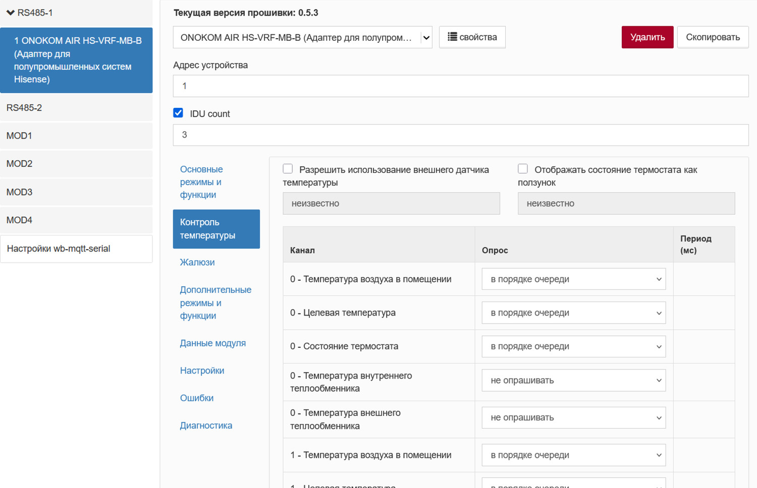Viewport: 757px width, 488px height.
Task: Go to the Ошибки tab
Action: point(197,398)
